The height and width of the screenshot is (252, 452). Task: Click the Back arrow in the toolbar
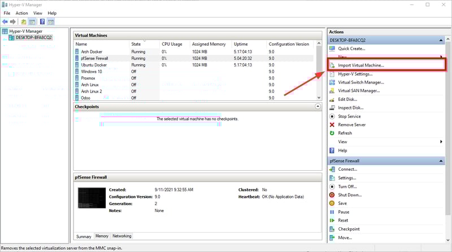tap(6, 21)
